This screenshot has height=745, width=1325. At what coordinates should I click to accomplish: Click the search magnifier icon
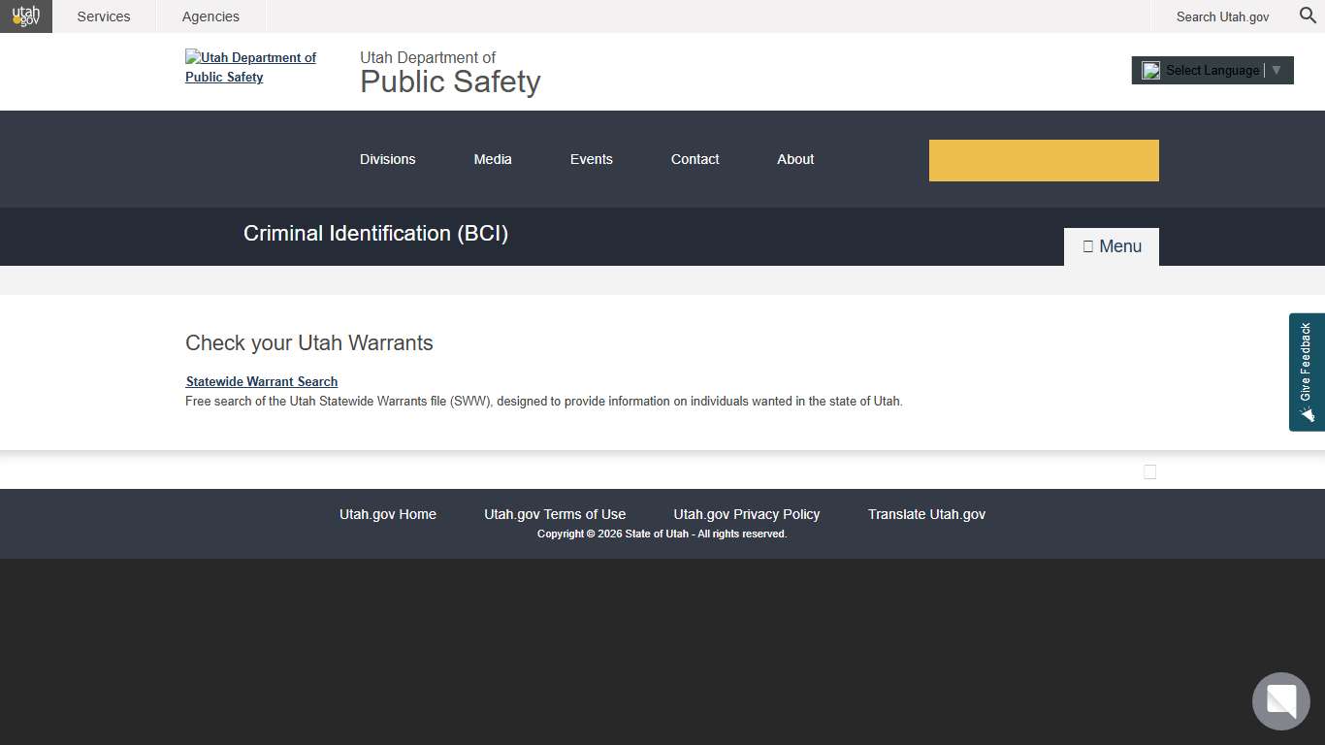pyautogui.click(x=1307, y=16)
